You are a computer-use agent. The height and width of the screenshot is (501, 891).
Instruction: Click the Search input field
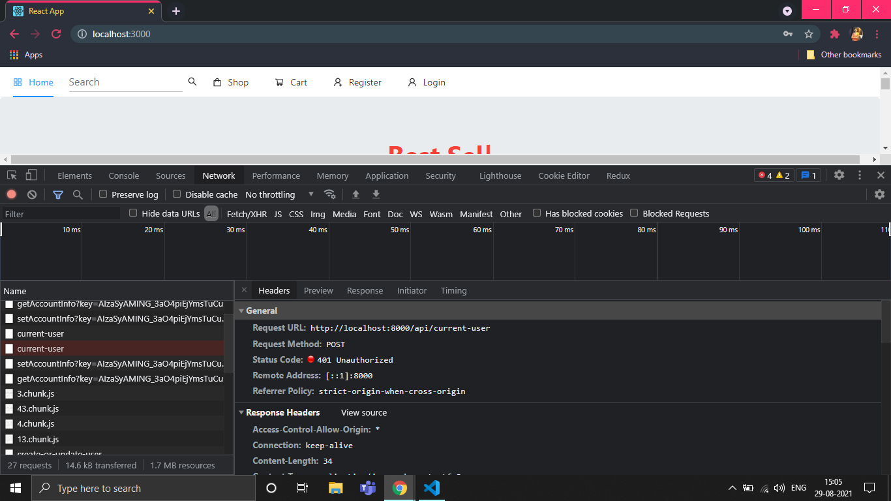click(x=125, y=82)
